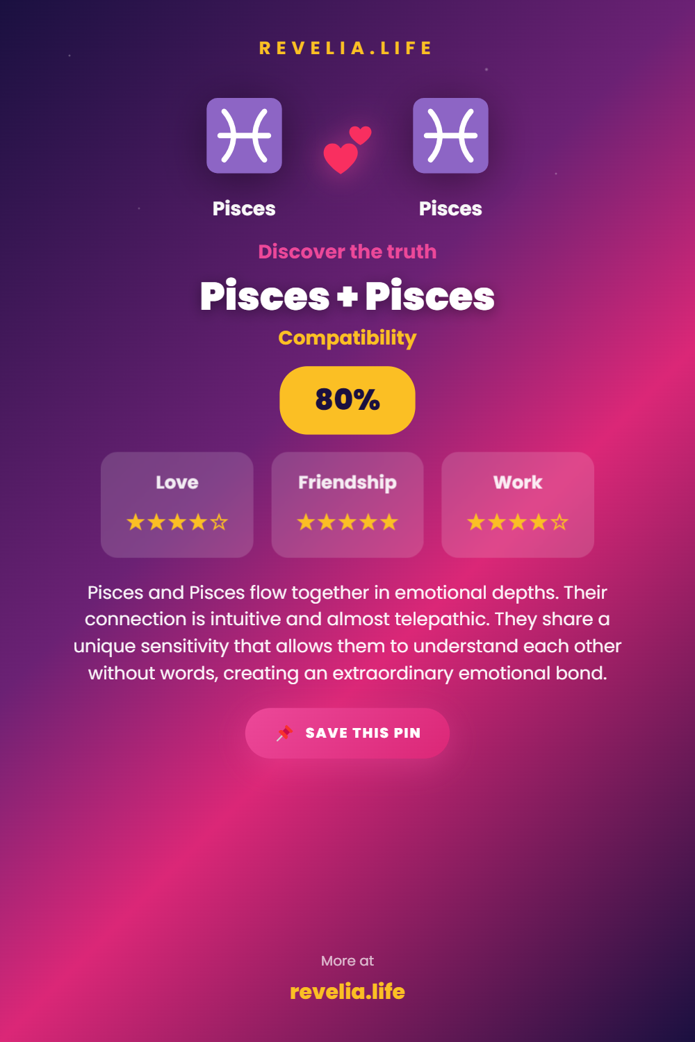Click the left Pisces zodiac icon

pyautogui.click(x=244, y=135)
